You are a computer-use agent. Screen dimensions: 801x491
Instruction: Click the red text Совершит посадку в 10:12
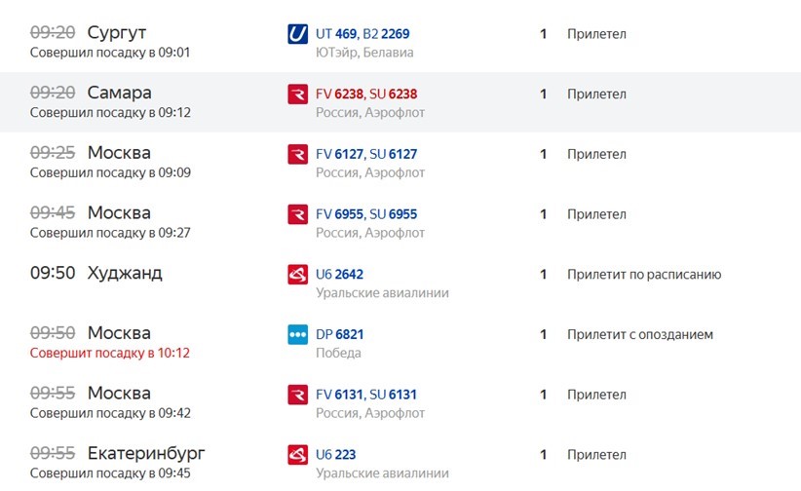[x=110, y=353]
